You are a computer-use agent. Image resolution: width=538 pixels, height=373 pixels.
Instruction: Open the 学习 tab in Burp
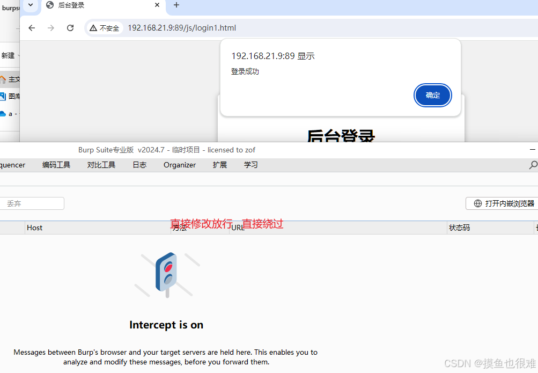[x=251, y=165]
